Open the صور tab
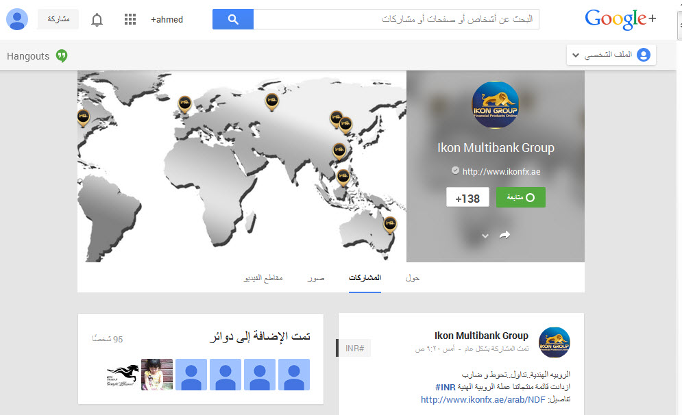The height and width of the screenshot is (415, 682). click(x=316, y=278)
